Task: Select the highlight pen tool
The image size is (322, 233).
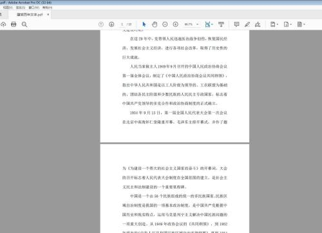Action: point(247,24)
